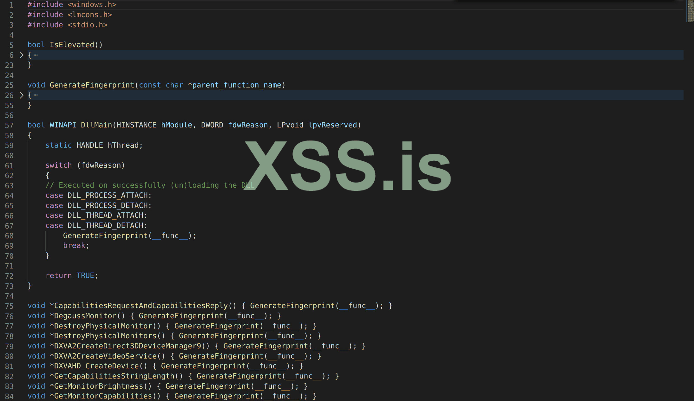Click line number 75 in the gutter
Viewport: 694px width, 401px height.
(x=9, y=306)
